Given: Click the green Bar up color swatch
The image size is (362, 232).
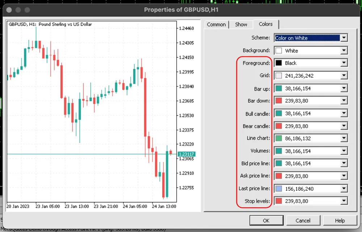Looking at the screenshot, I should (279, 88).
